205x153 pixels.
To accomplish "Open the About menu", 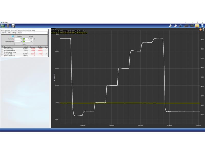I will (x=20, y=33).
